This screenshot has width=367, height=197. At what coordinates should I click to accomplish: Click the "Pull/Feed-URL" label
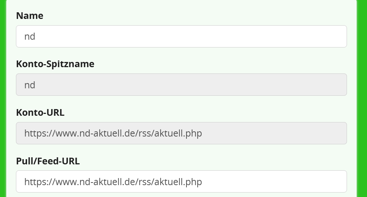tap(48, 161)
